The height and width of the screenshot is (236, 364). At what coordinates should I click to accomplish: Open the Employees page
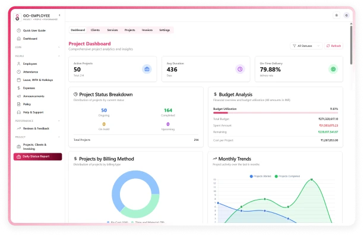click(x=30, y=64)
